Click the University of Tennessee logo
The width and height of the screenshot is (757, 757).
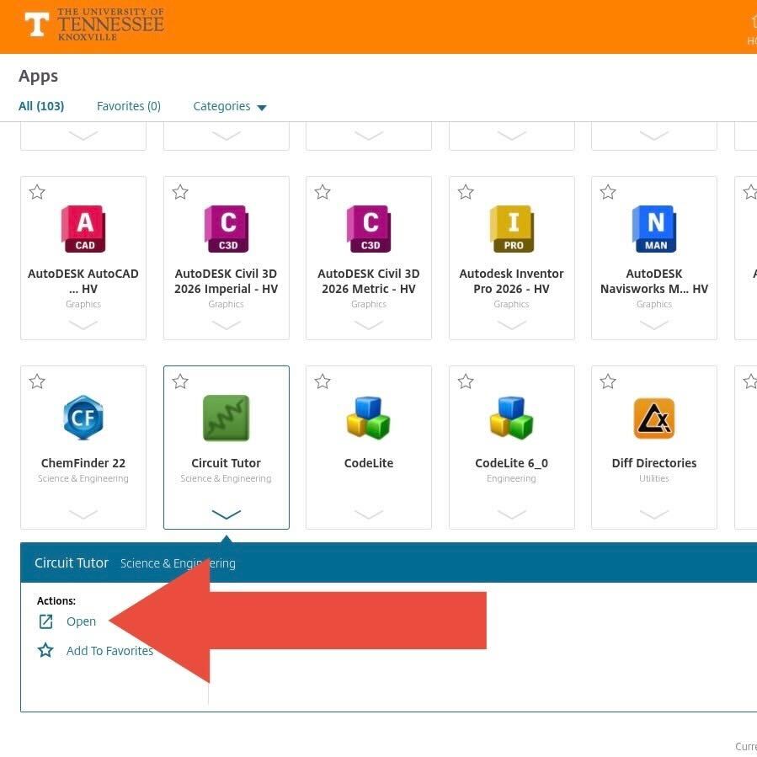coord(94,24)
